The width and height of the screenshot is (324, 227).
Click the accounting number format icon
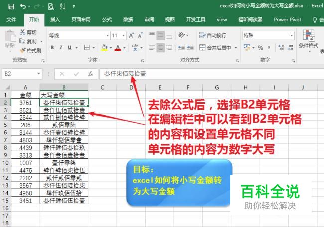pyautogui.click(x=247, y=47)
